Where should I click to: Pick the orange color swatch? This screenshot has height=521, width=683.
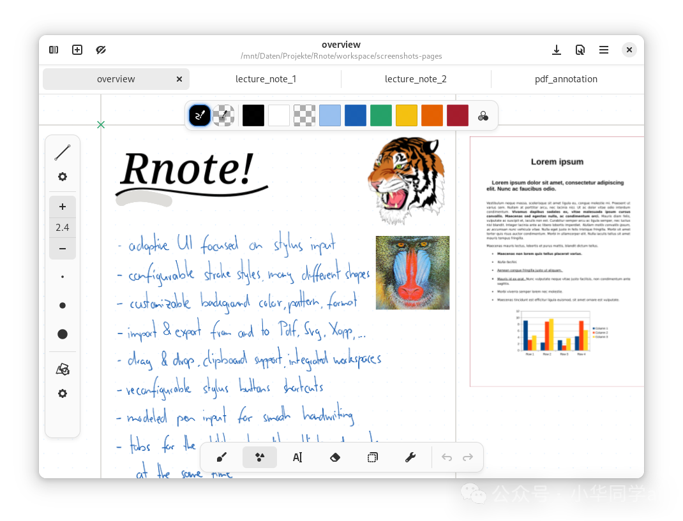pyautogui.click(x=432, y=115)
